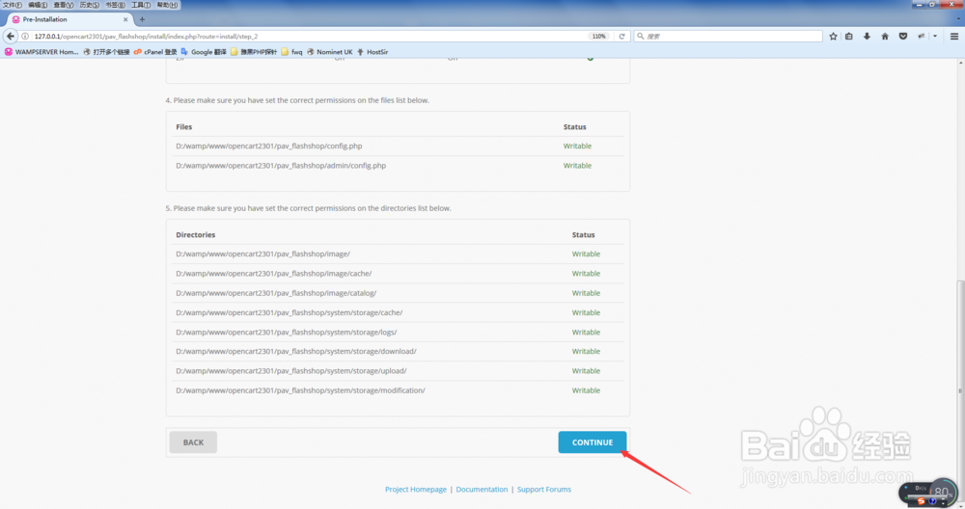
Task: Click the BACK button
Action: (x=193, y=442)
